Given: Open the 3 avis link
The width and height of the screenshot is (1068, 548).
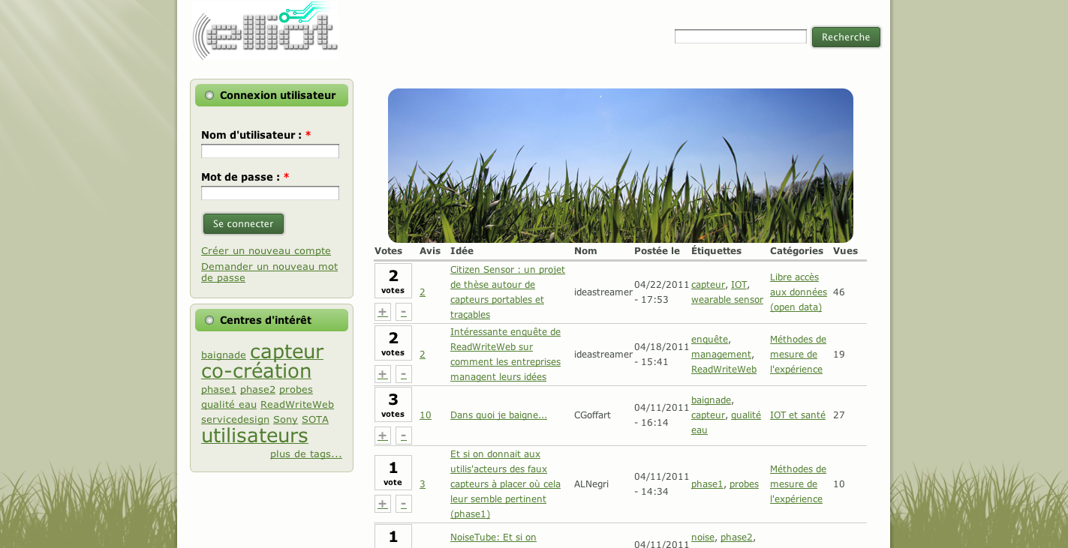Looking at the screenshot, I should (423, 484).
